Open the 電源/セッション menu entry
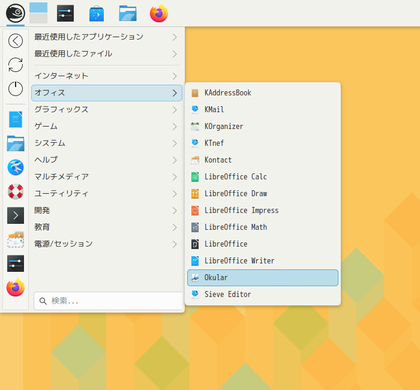Image resolution: width=420 pixels, height=390 pixels. click(106, 244)
